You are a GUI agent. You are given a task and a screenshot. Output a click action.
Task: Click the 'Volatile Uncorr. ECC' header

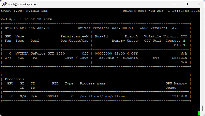[166, 36]
